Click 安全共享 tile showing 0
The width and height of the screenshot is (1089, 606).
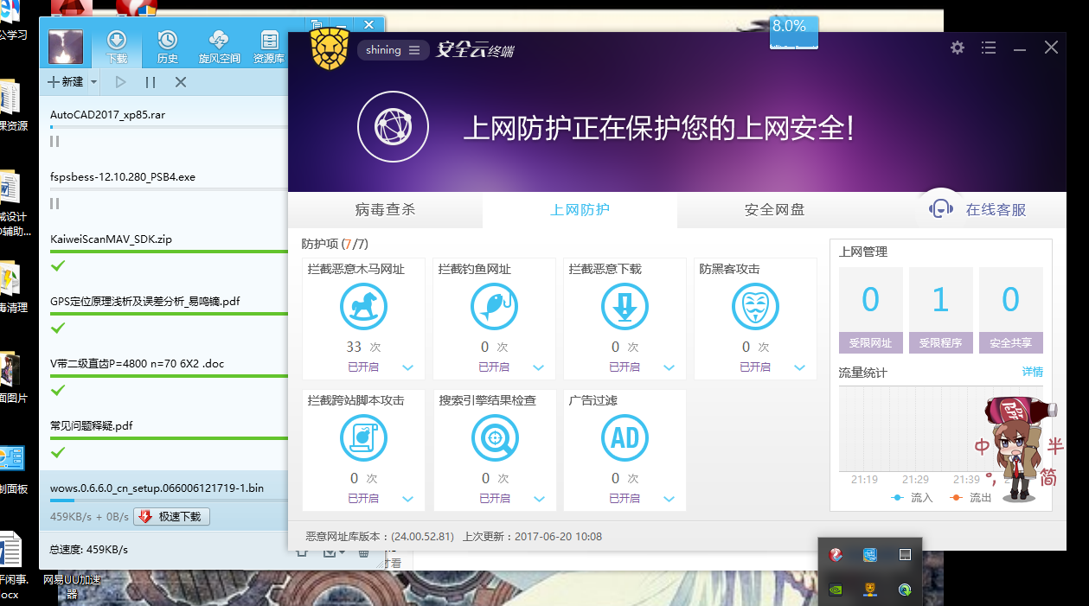(x=1010, y=309)
